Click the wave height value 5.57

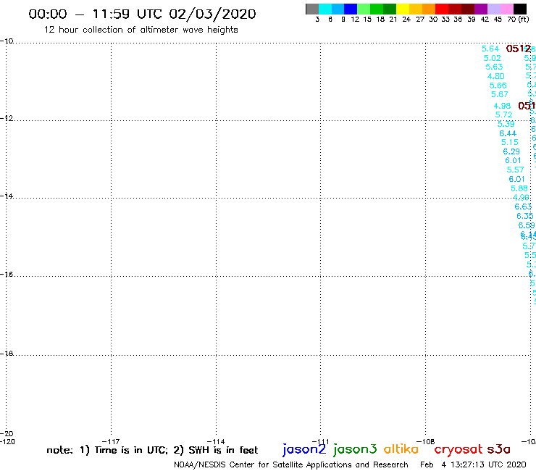515,170
